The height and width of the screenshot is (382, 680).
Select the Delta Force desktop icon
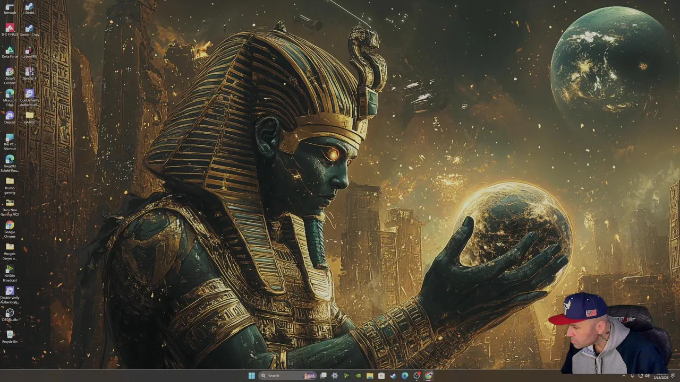(10, 52)
